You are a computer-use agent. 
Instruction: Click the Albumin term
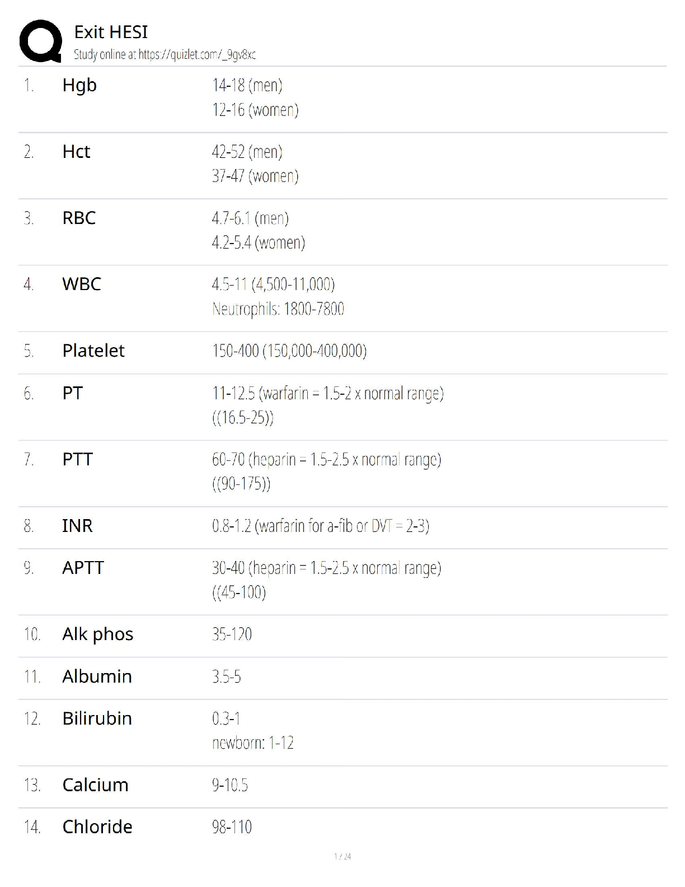pyautogui.click(x=97, y=676)
